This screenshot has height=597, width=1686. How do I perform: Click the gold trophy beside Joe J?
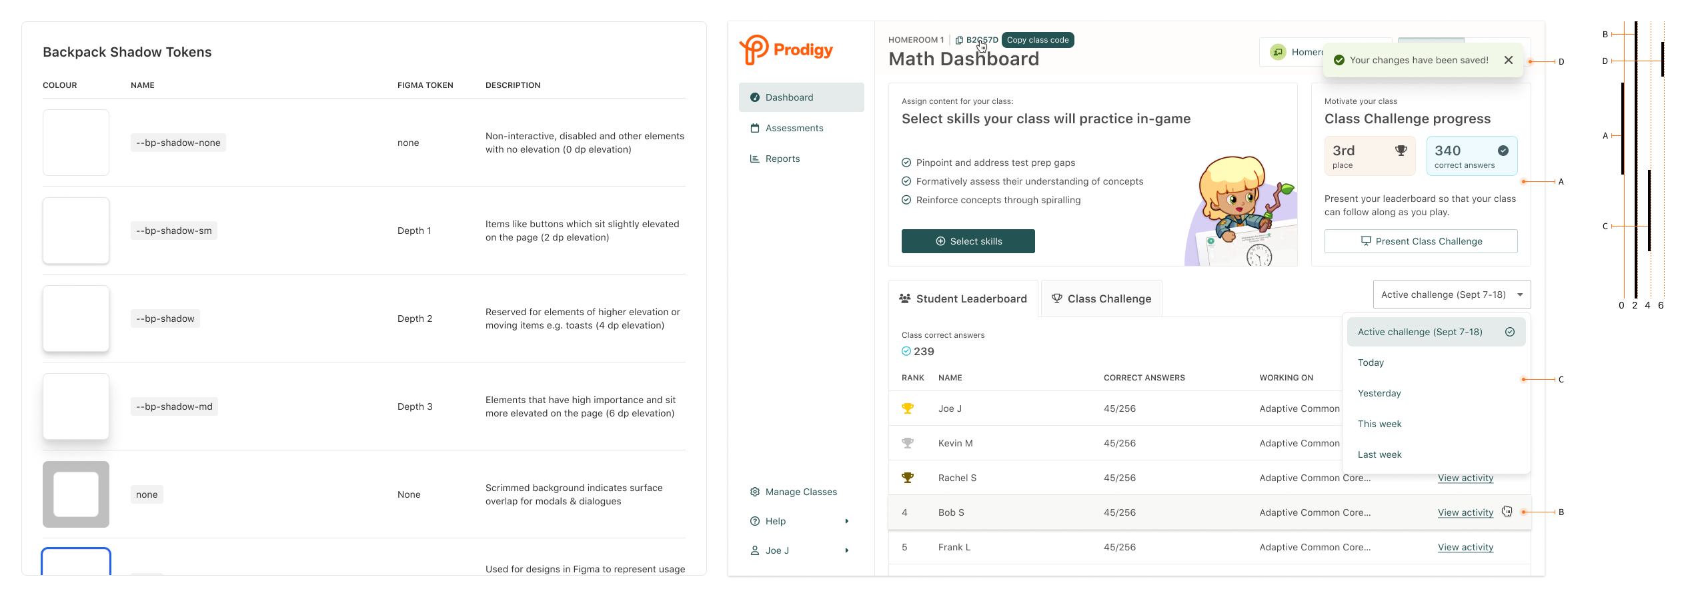[908, 408]
